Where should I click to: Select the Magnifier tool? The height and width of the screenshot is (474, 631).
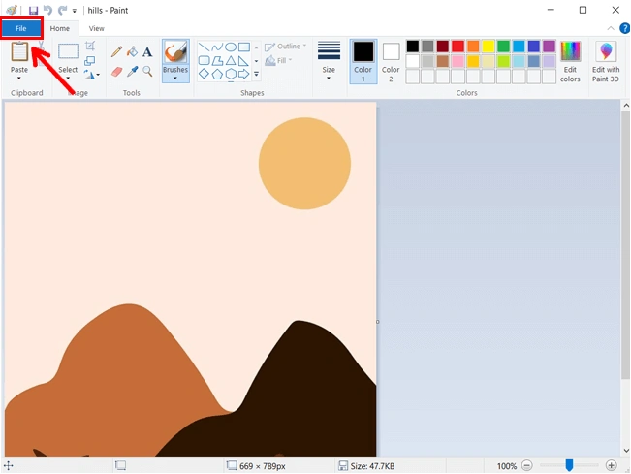[147, 71]
